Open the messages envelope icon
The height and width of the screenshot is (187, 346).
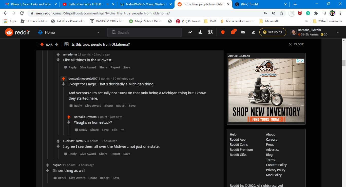243,32
